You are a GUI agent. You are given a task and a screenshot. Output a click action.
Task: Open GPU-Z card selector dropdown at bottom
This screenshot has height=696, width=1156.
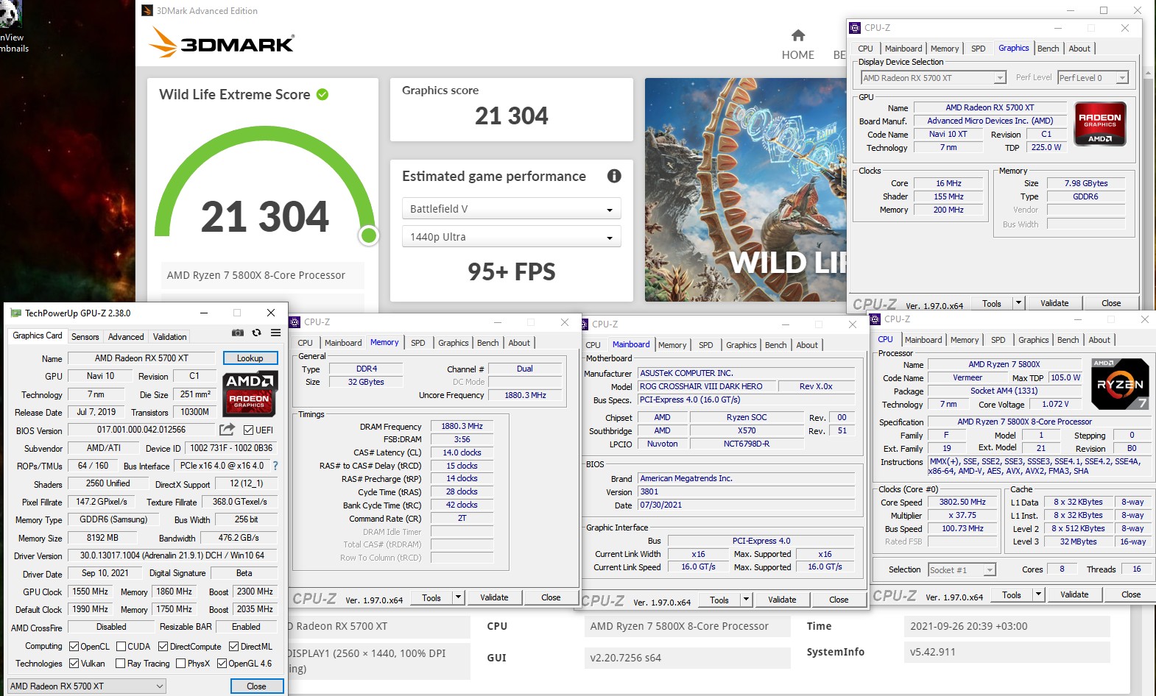tap(86, 686)
